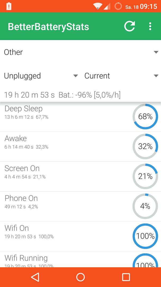Tap the Android back navigation button
Image resolution: width=161 pixels, height=287 pixels.
click(35, 277)
